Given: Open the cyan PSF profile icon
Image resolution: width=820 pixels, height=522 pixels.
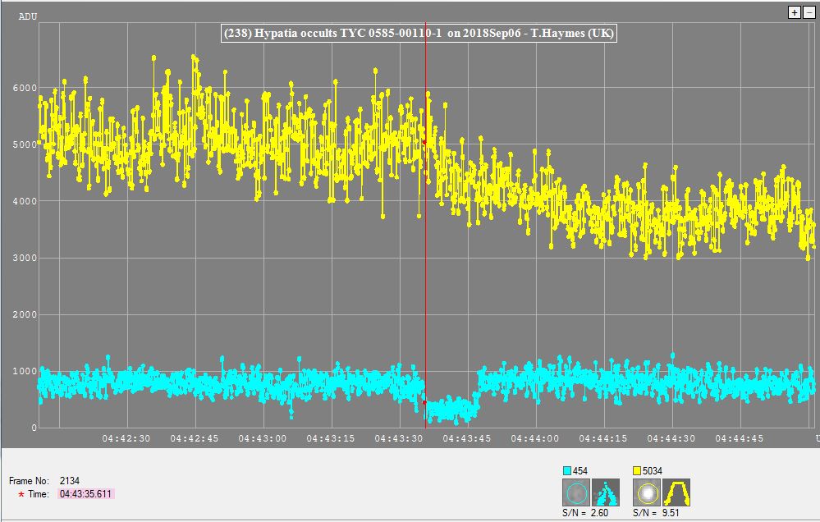Looking at the screenshot, I should [606, 492].
